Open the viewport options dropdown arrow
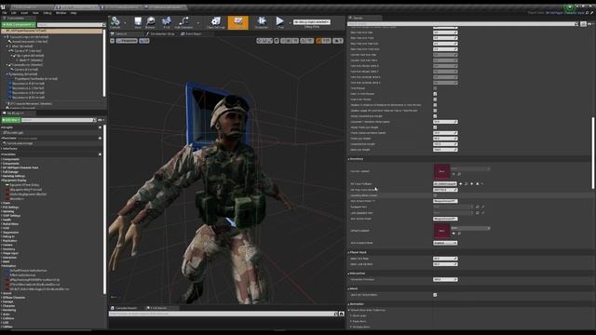The image size is (596, 335). click(112, 41)
